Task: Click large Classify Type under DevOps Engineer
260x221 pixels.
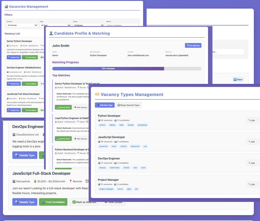Action: [x=25, y=155]
